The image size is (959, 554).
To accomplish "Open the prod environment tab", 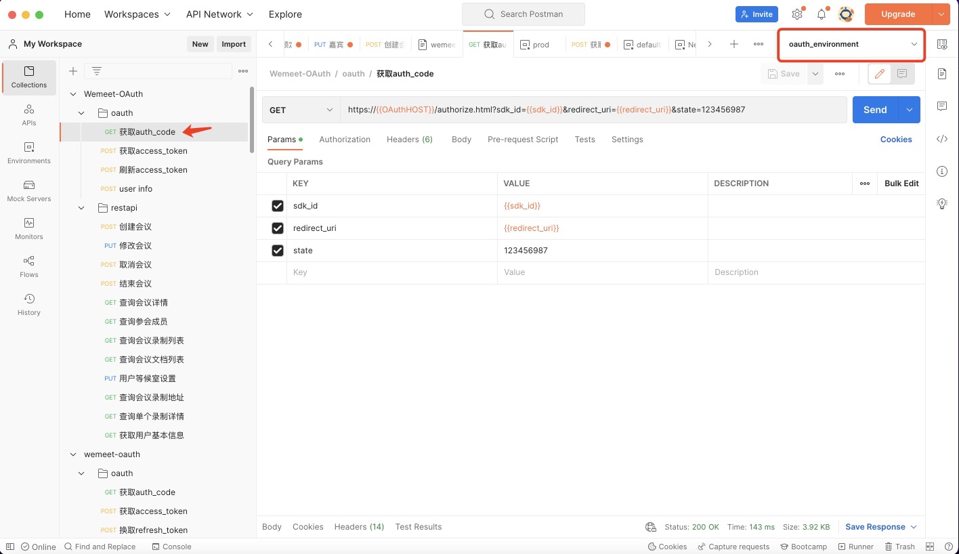I will [540, 44].
